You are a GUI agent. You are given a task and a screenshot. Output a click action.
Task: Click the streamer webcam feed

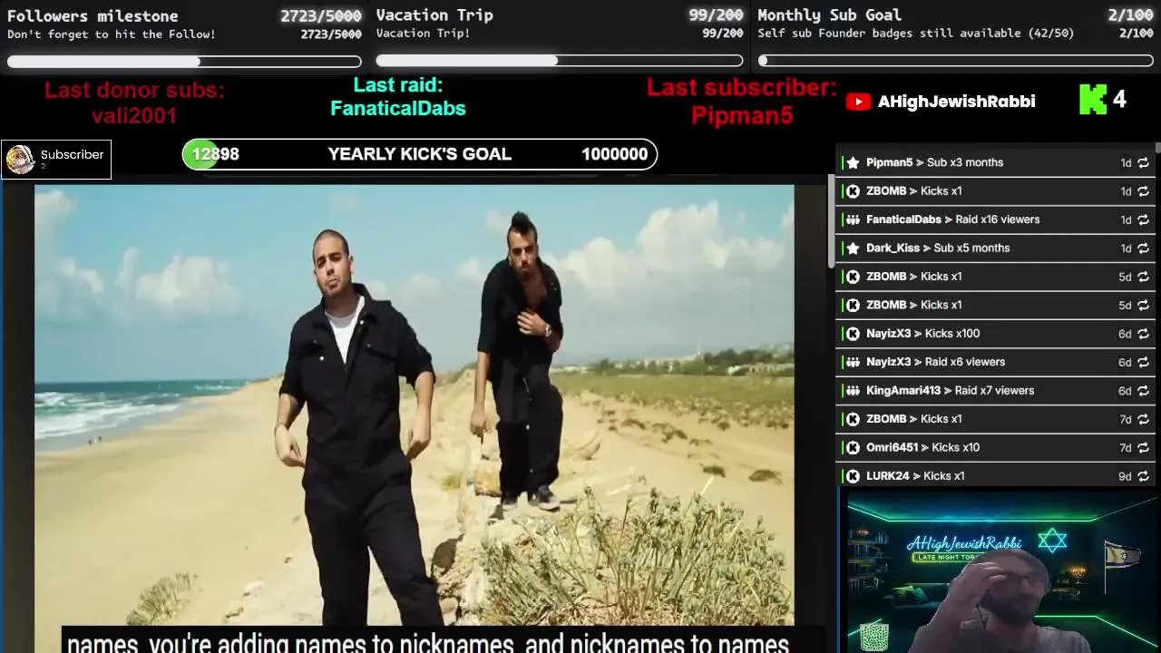tap(1001, 573)
